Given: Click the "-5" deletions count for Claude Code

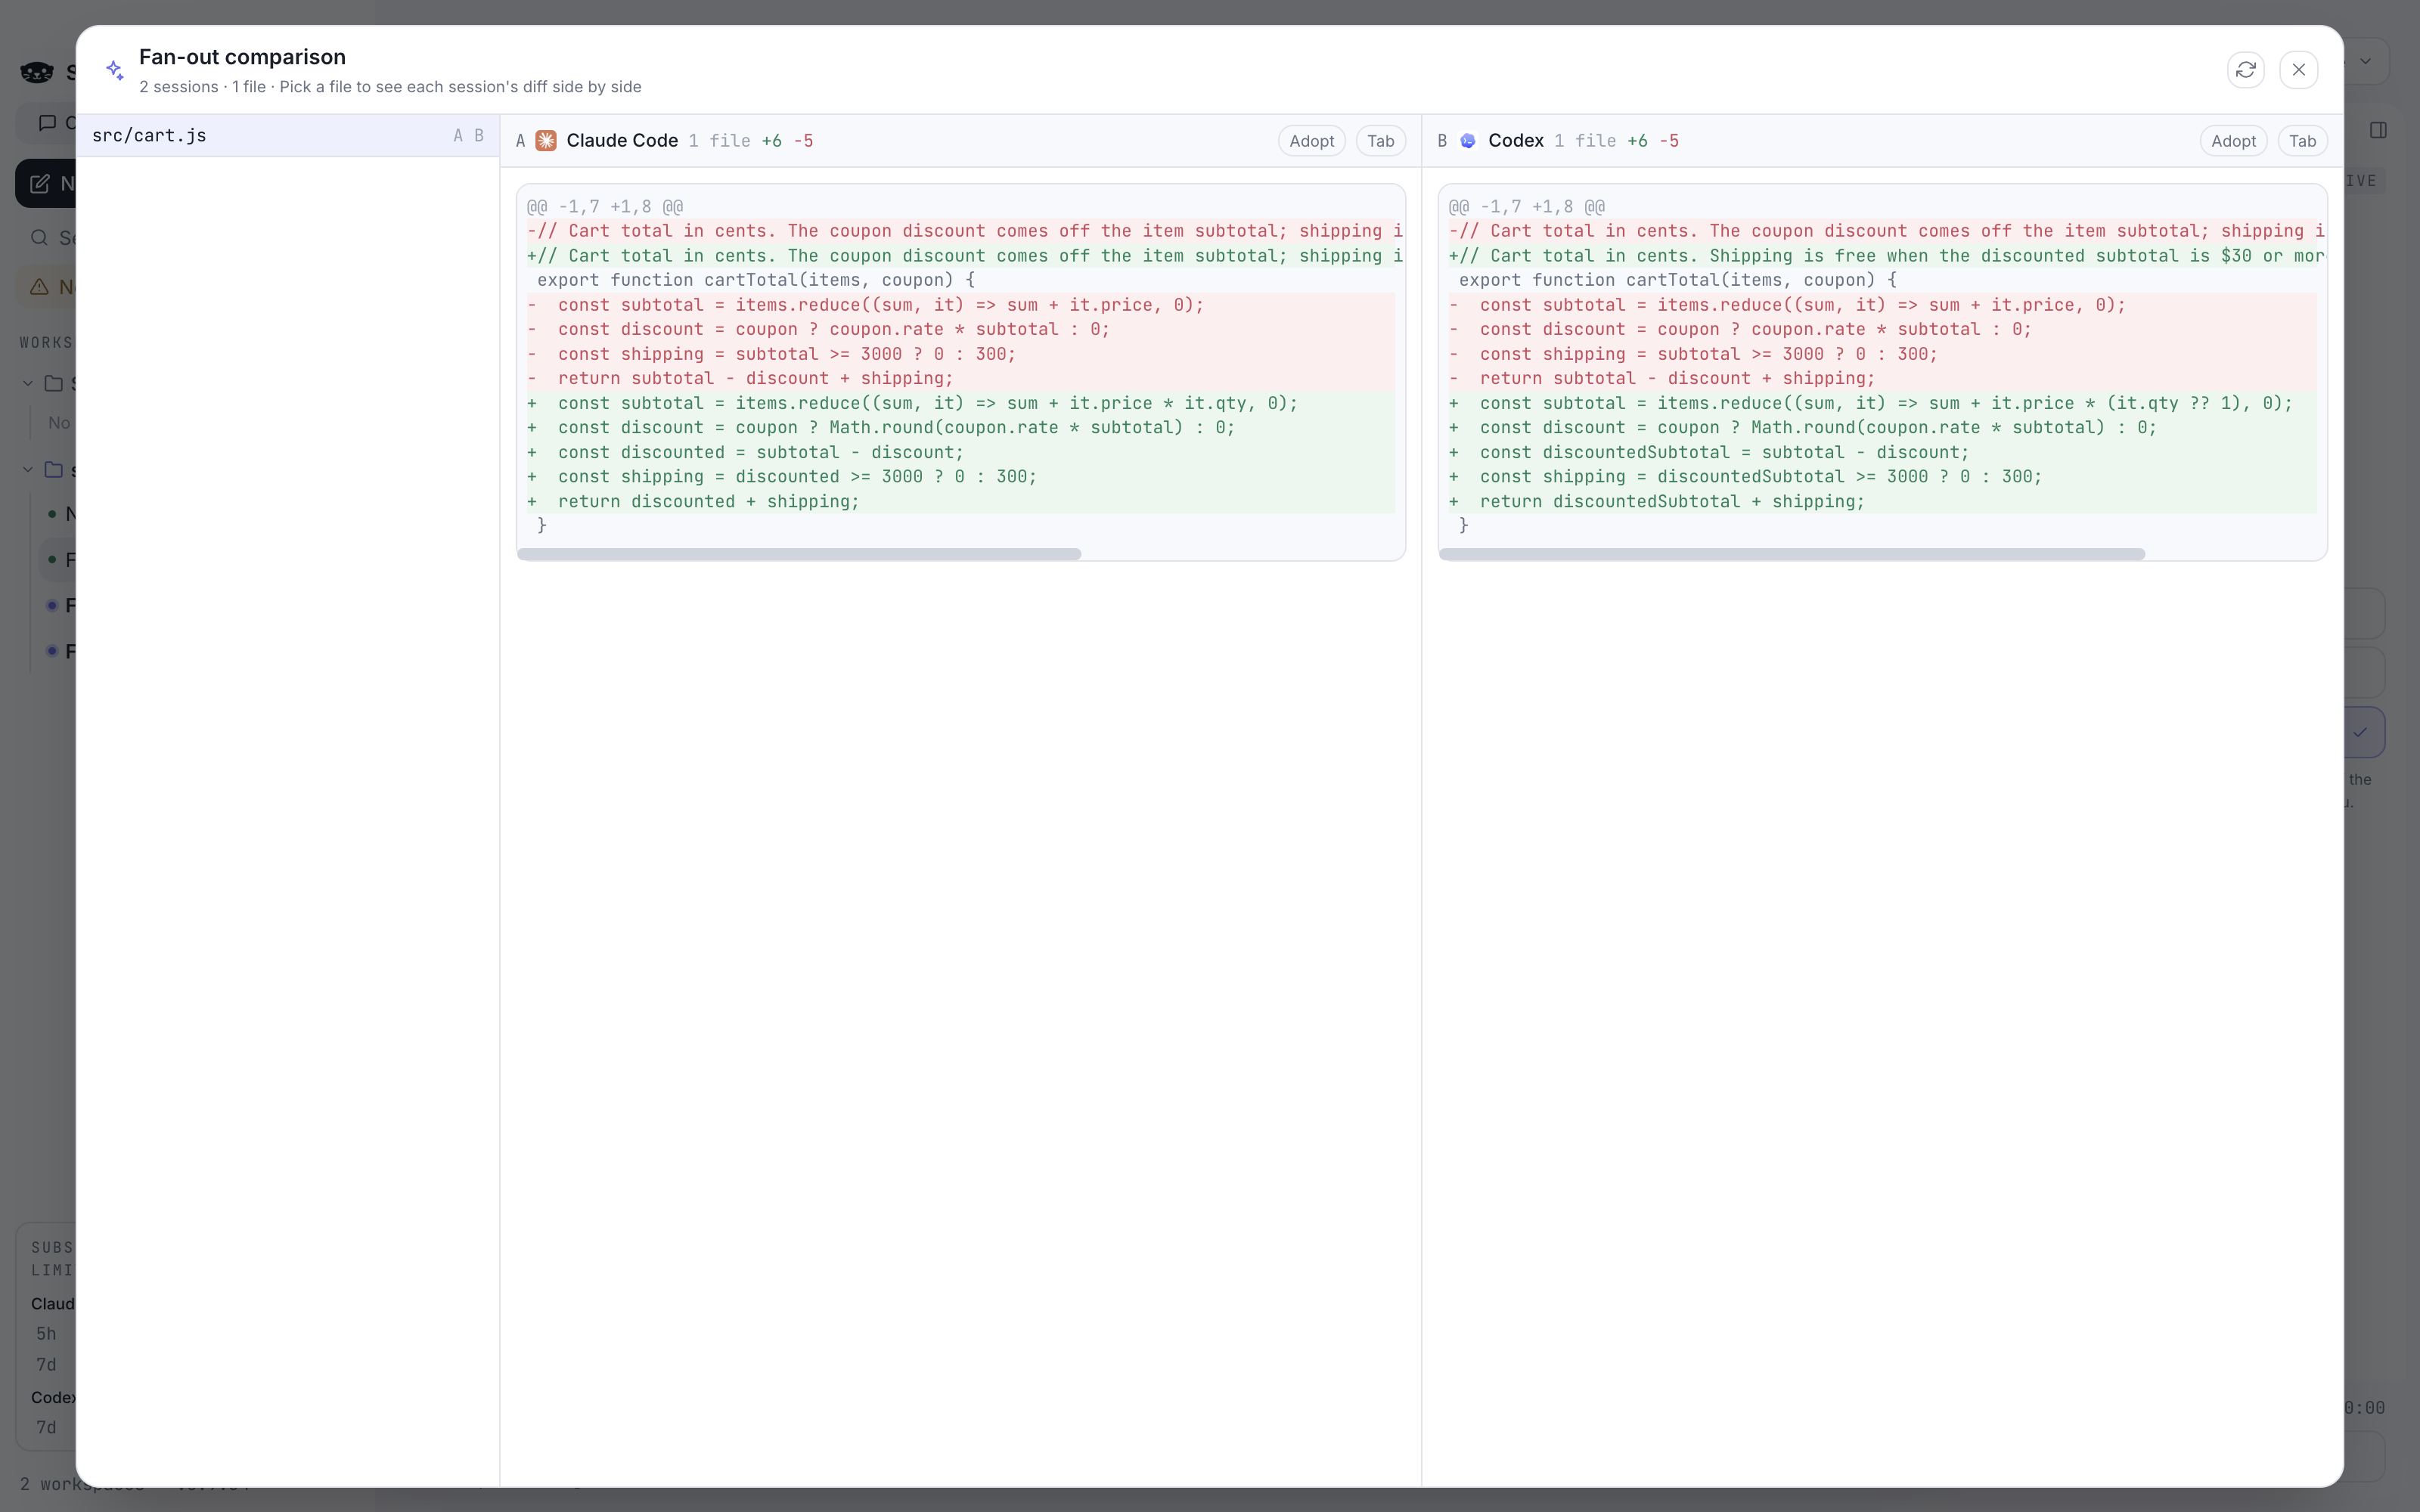Looking at the screenshot, I should point(803,141).
